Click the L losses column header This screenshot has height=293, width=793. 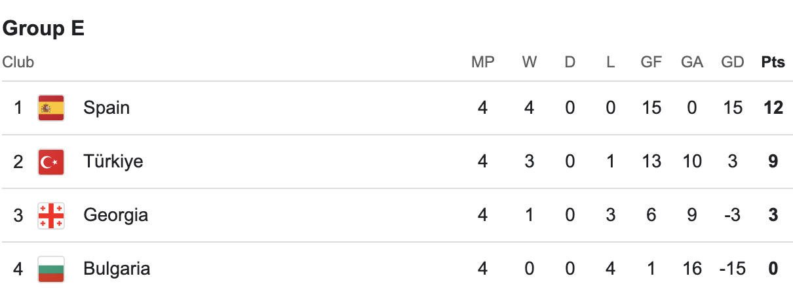(611, 62)
